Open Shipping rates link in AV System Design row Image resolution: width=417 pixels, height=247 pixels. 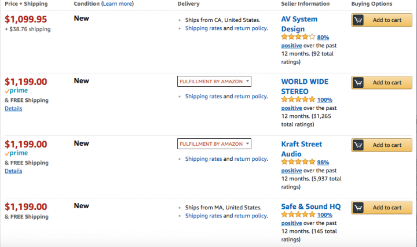(x=203, y=28)
